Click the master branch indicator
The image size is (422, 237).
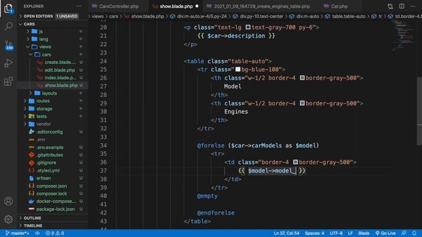[x=17, y=233]
